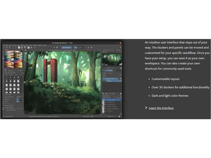
Task: Open Krita's Settings menu
Action: 35,45
